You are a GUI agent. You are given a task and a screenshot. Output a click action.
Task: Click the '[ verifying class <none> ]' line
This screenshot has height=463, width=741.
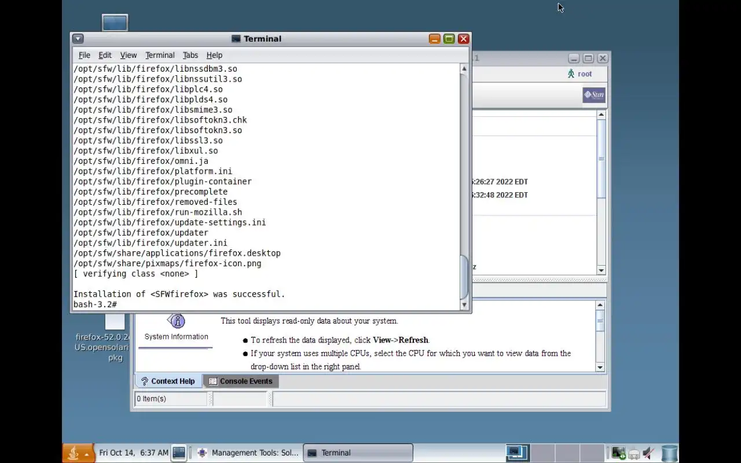click(x=135, y=274)
